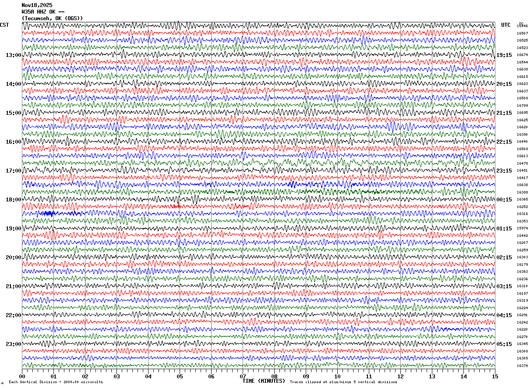The width and height of the screenshot is (530, 388).
Task: Select the 20:00 CST time label
Action: [x=14, y=257]
